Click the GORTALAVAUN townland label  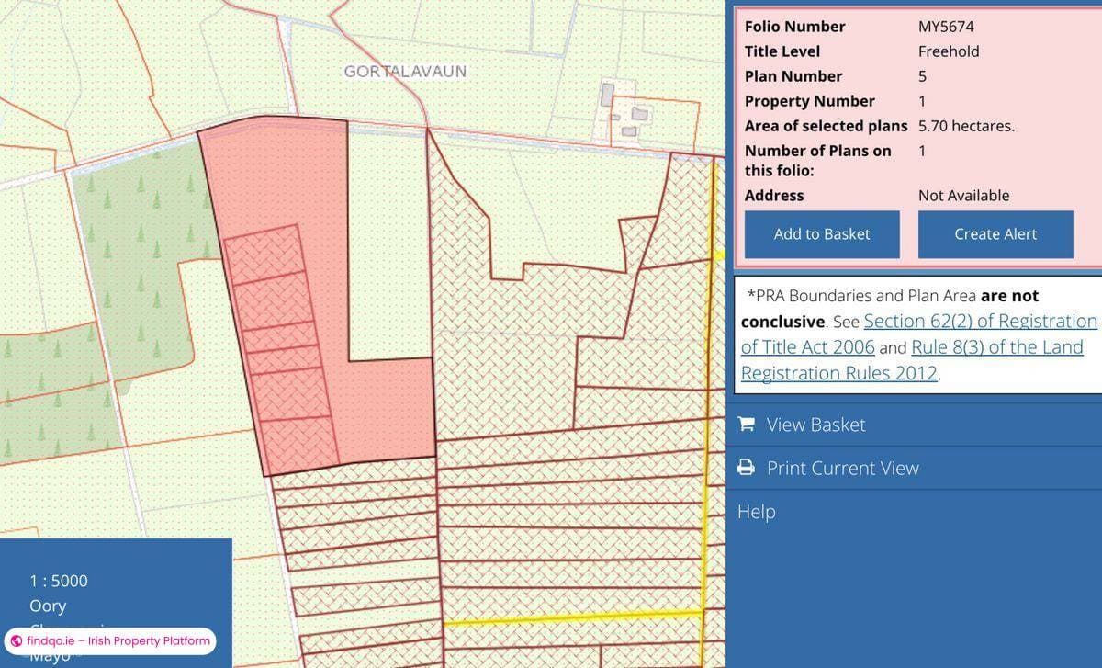coord(405,72)
